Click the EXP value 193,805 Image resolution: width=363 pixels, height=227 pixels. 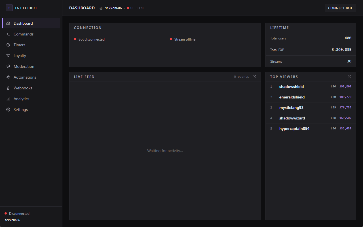(345, 87)
